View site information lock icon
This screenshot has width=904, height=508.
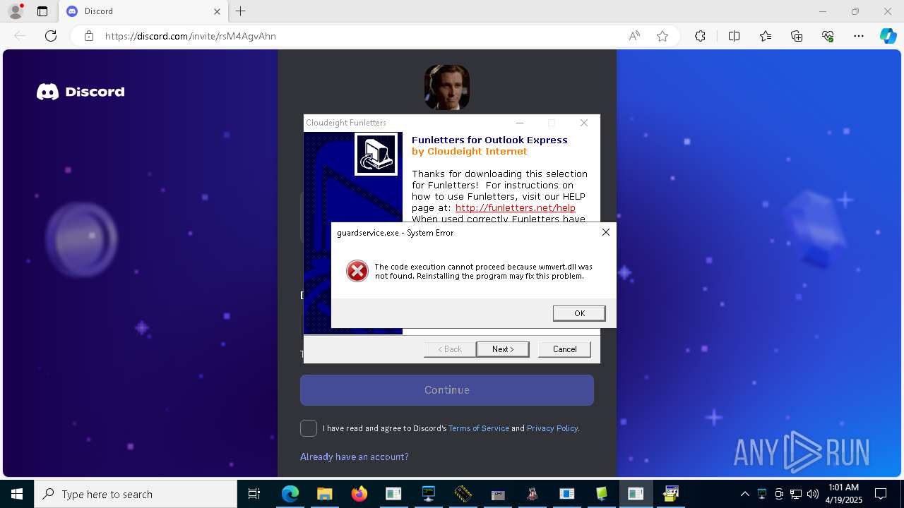click(x=89, y=36)
